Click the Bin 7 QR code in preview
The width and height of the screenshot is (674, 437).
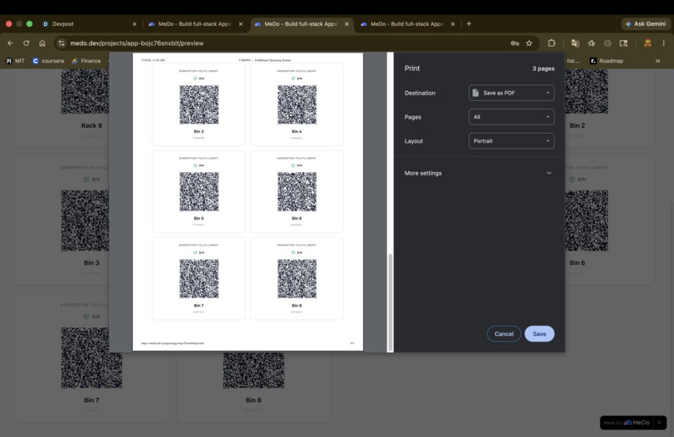[199, 279]
